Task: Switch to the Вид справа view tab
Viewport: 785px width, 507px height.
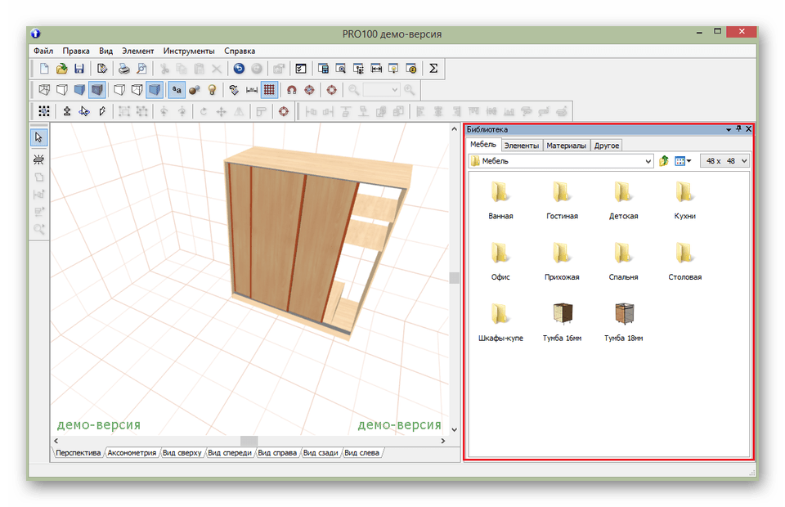Action: pyautogui.click(x=277, y=453)
